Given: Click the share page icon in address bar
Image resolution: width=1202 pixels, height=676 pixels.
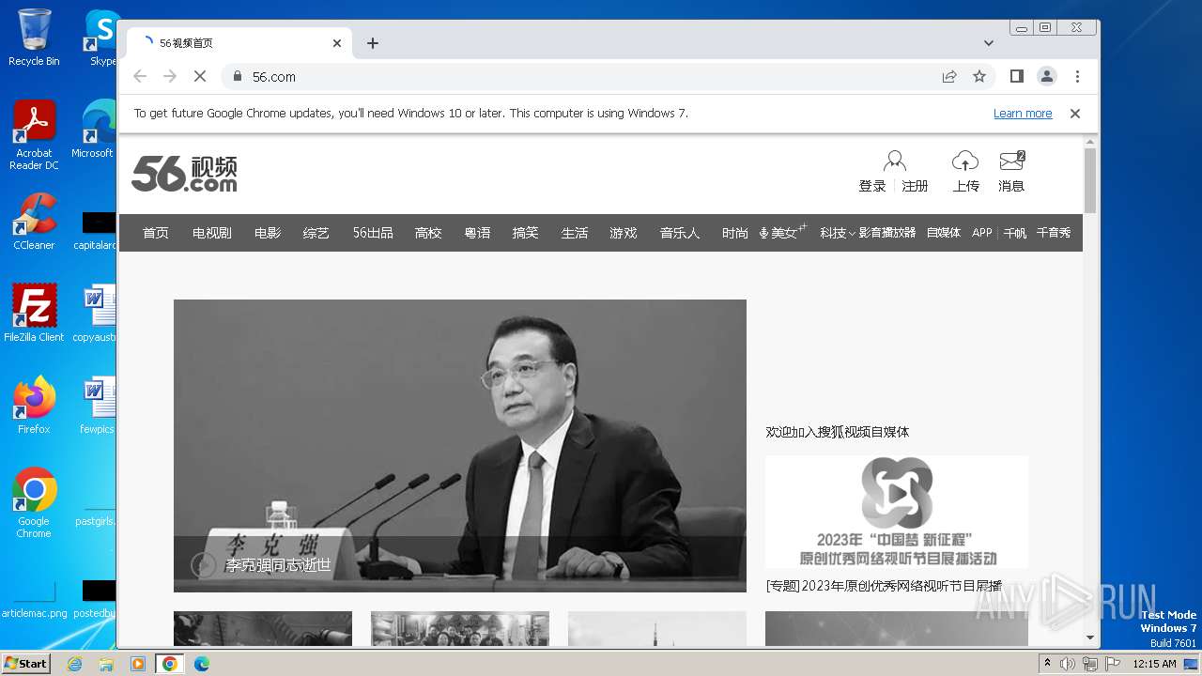Looking at the screenshot, I should pos(949,76).
